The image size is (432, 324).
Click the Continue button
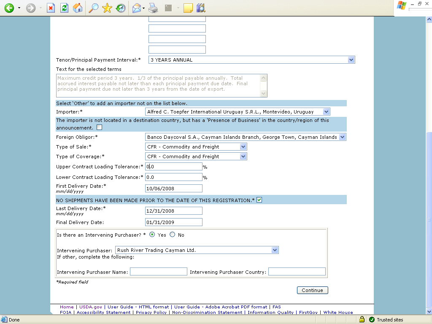coord(312,290)
